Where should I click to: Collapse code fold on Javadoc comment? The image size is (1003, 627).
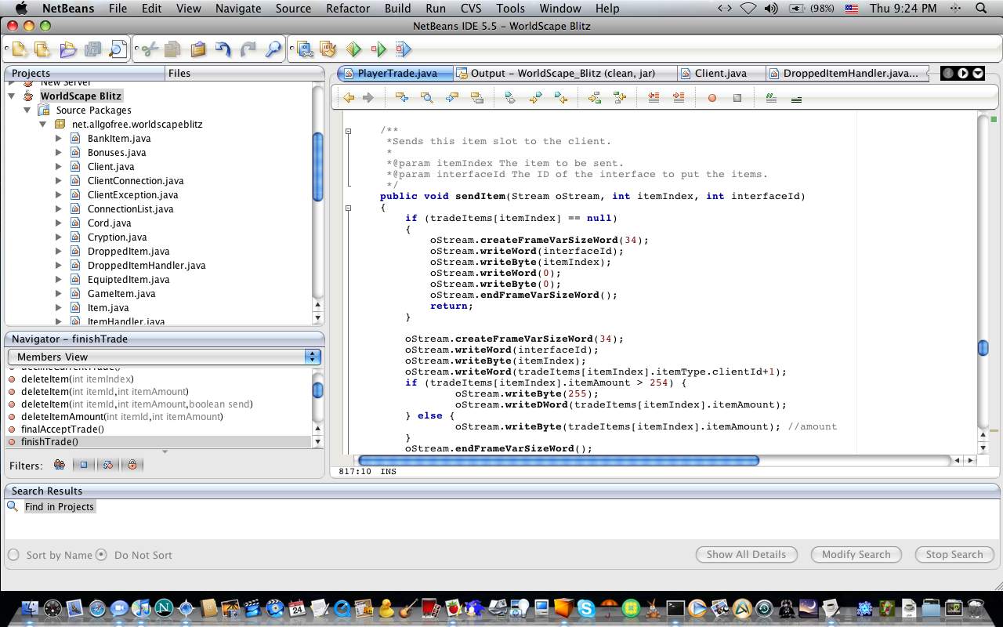(348, 131)
